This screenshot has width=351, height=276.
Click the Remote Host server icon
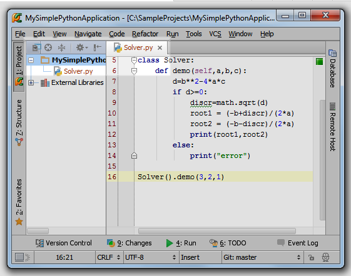[x=333, y=106]
